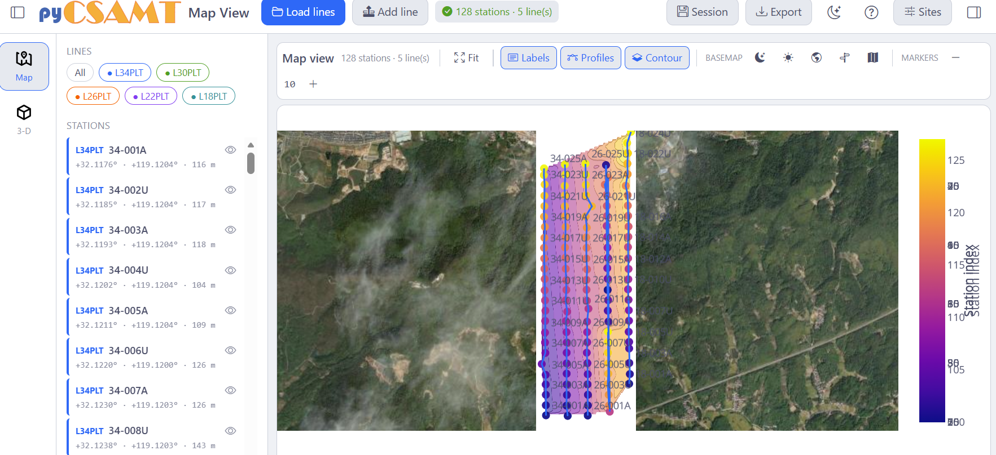Filter stations by line L26PLT
Screen dimensions: 996x455
pyautogui.click(x=93, y=96)
